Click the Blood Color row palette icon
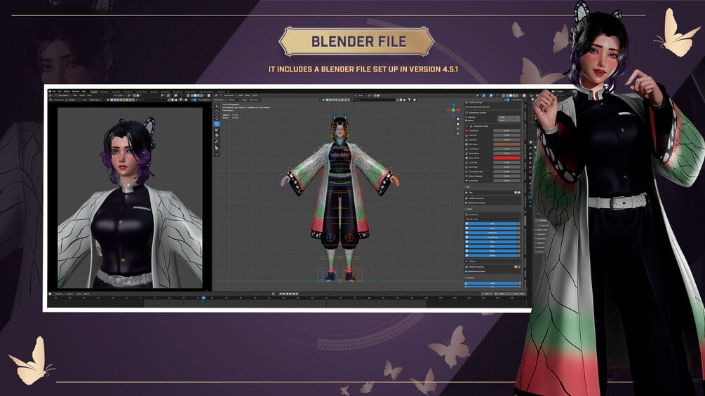Image resolution: width=705 pixels, height=396 pixels. click(x=466, y=158)
